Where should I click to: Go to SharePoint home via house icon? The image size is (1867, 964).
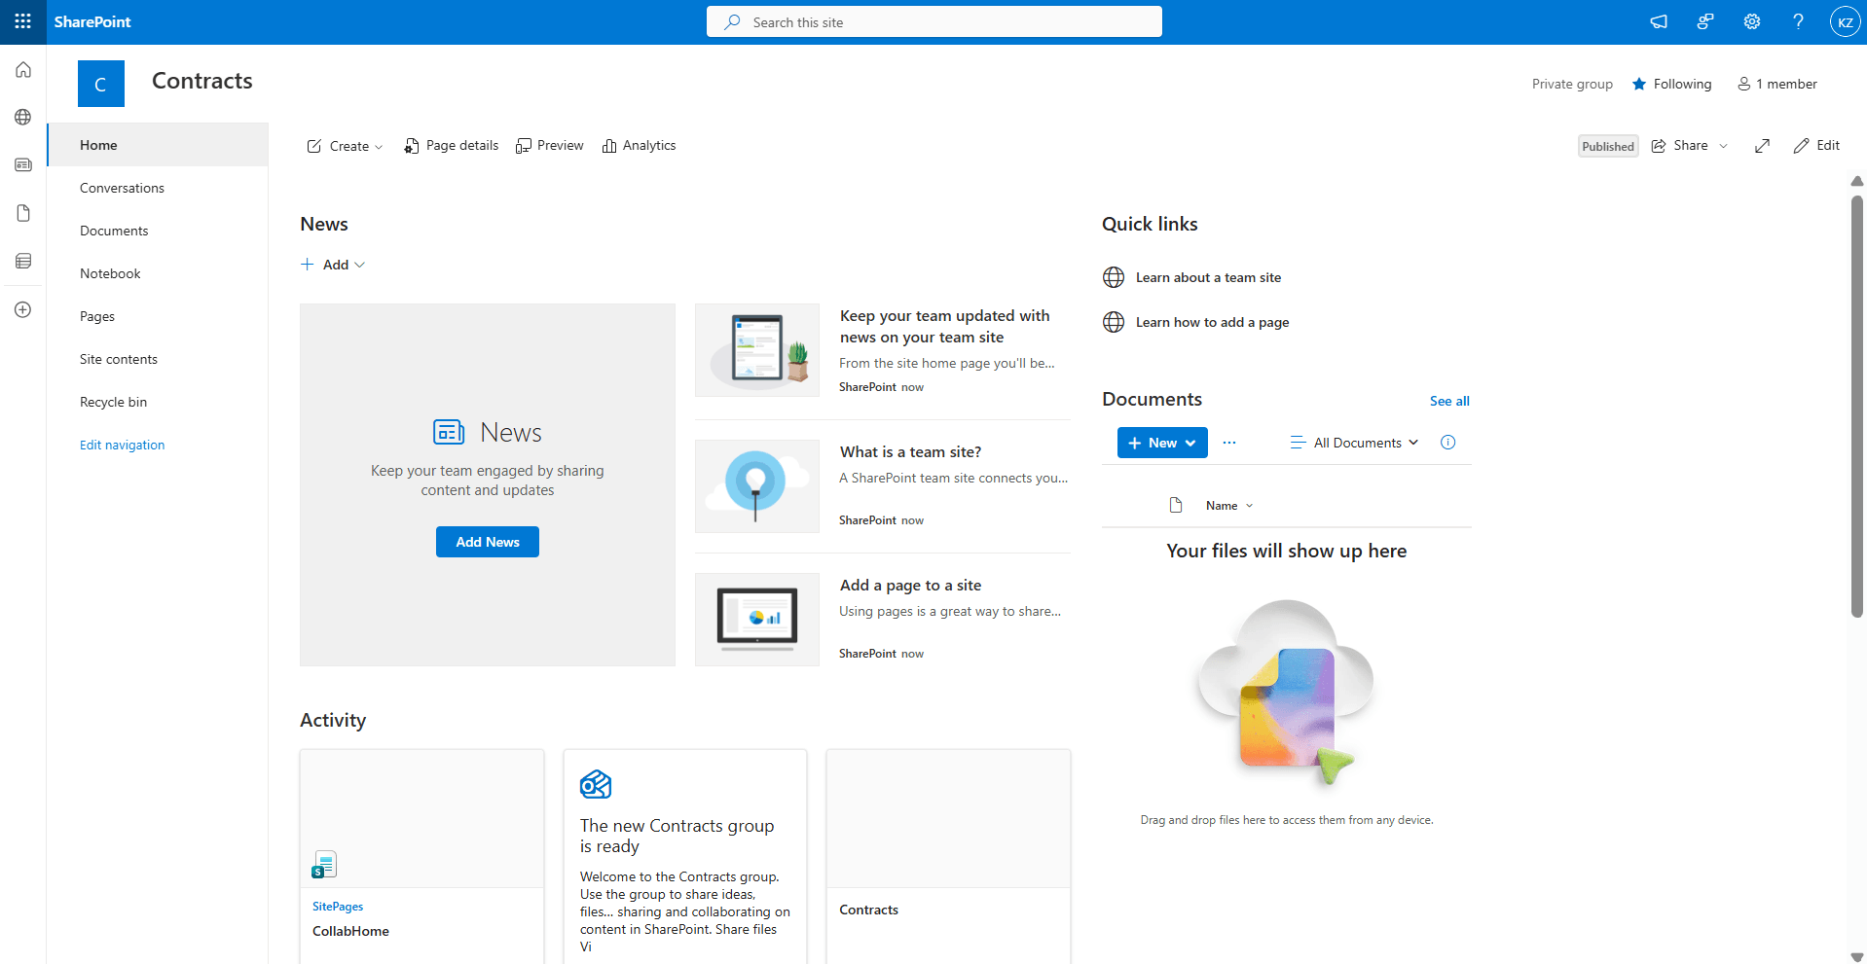pos(23,70)
